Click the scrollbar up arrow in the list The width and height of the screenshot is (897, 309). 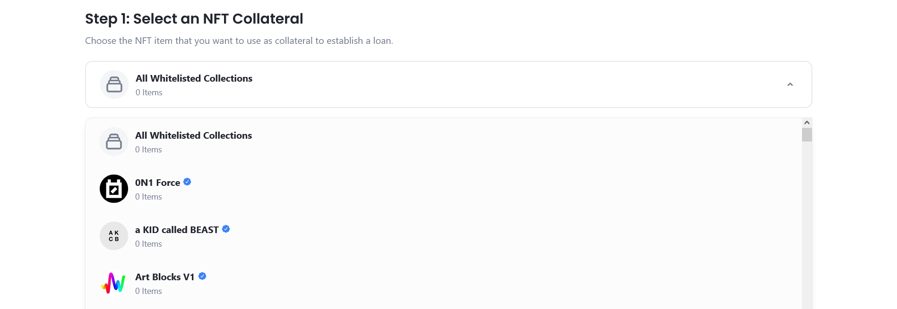(x=807, y=123)
